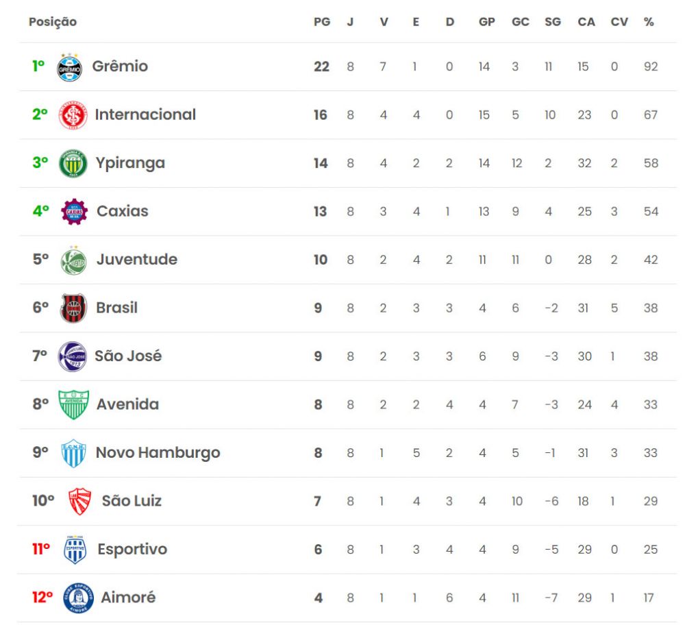This screenshot has height=638, width=685.
Task: Click the Novo Hamburgo striped shield
Action: (73, 454)
